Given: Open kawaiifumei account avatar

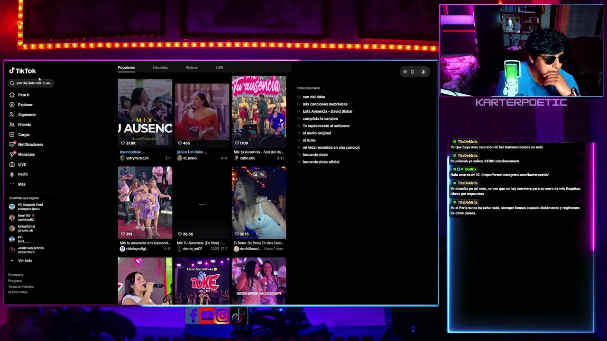Looking at the screenshot, I should point(12,228).
